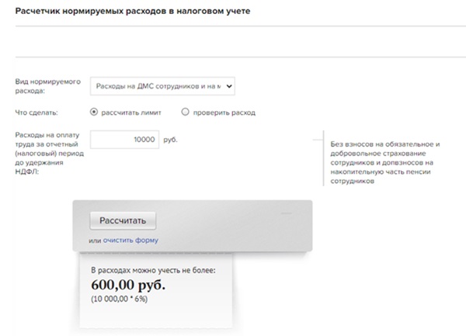Image resolution: width=466 pixels, height=336 pixels.
Task: Click the "Расходы на оплату труда" field label
Action: pyautogui.click(x=47, y=153)
